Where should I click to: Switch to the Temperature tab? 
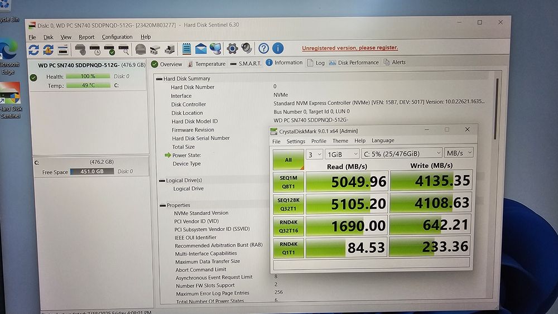[x=206, y=64]
